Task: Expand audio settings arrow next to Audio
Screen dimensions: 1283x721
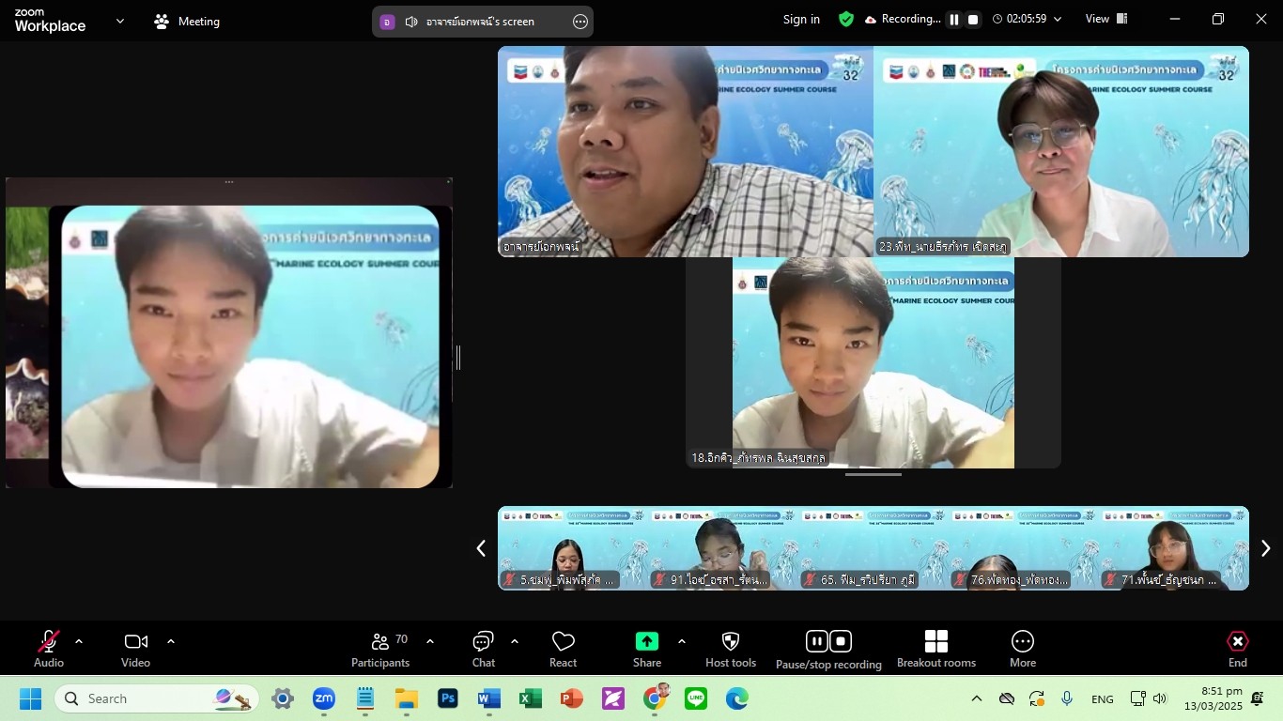Action: click(79, 641)
